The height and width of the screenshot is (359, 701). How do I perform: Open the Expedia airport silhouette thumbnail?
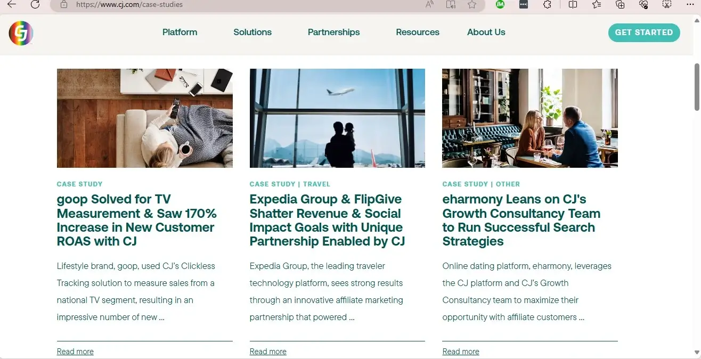337,118
